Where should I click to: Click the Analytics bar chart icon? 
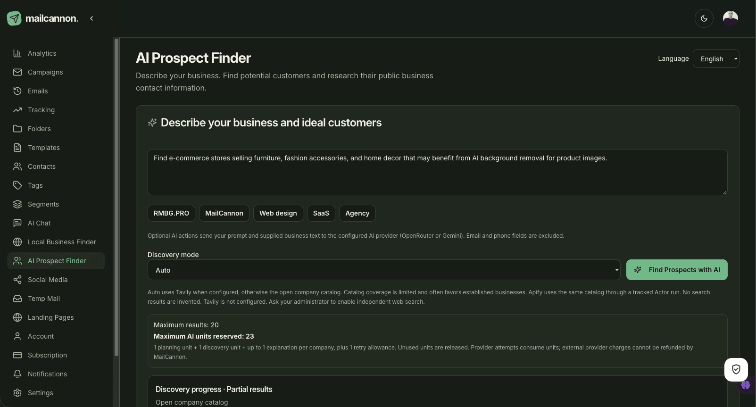point(17,53)
